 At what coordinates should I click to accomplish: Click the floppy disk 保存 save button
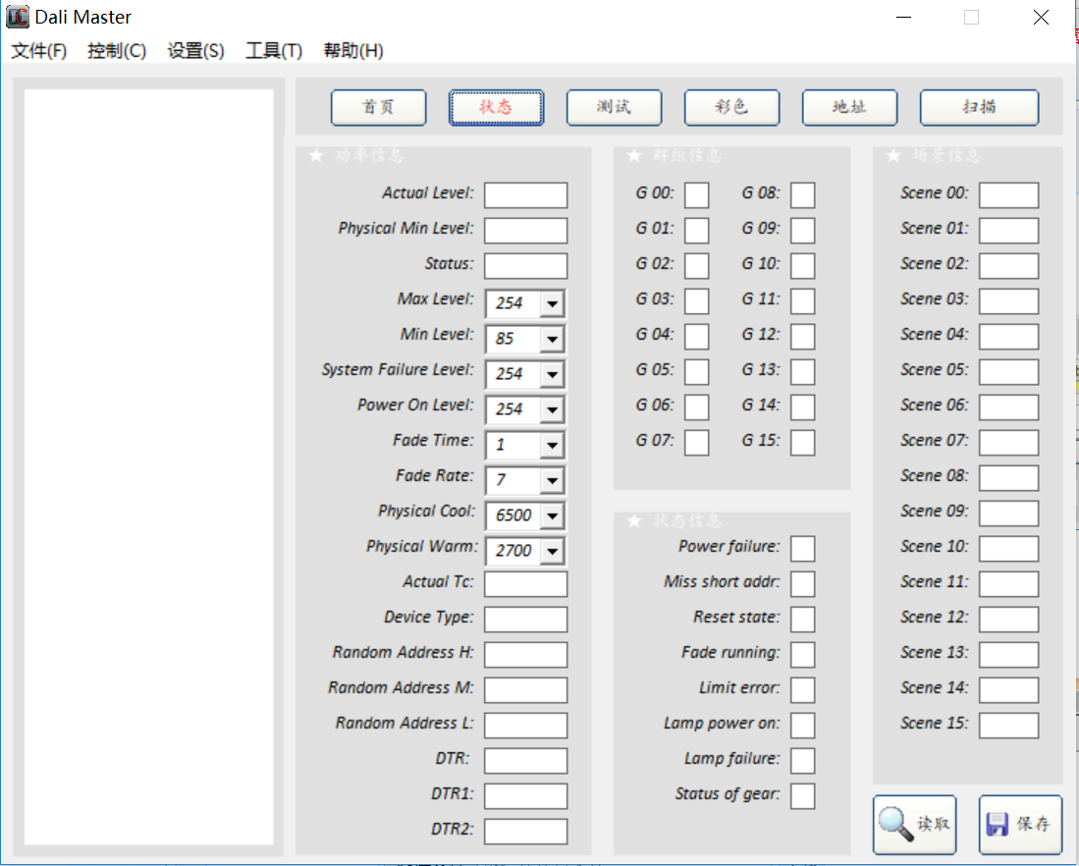1020,825
